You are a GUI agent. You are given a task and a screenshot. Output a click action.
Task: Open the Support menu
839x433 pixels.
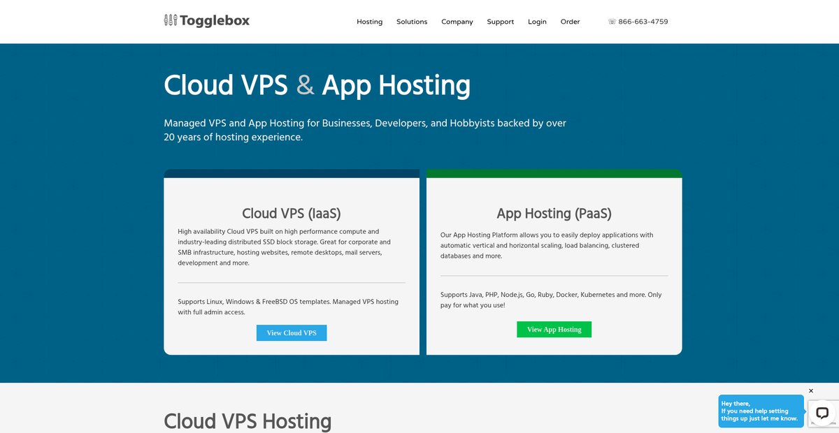pos(501,22)
